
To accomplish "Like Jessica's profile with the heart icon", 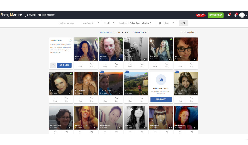I will point(192,99).
